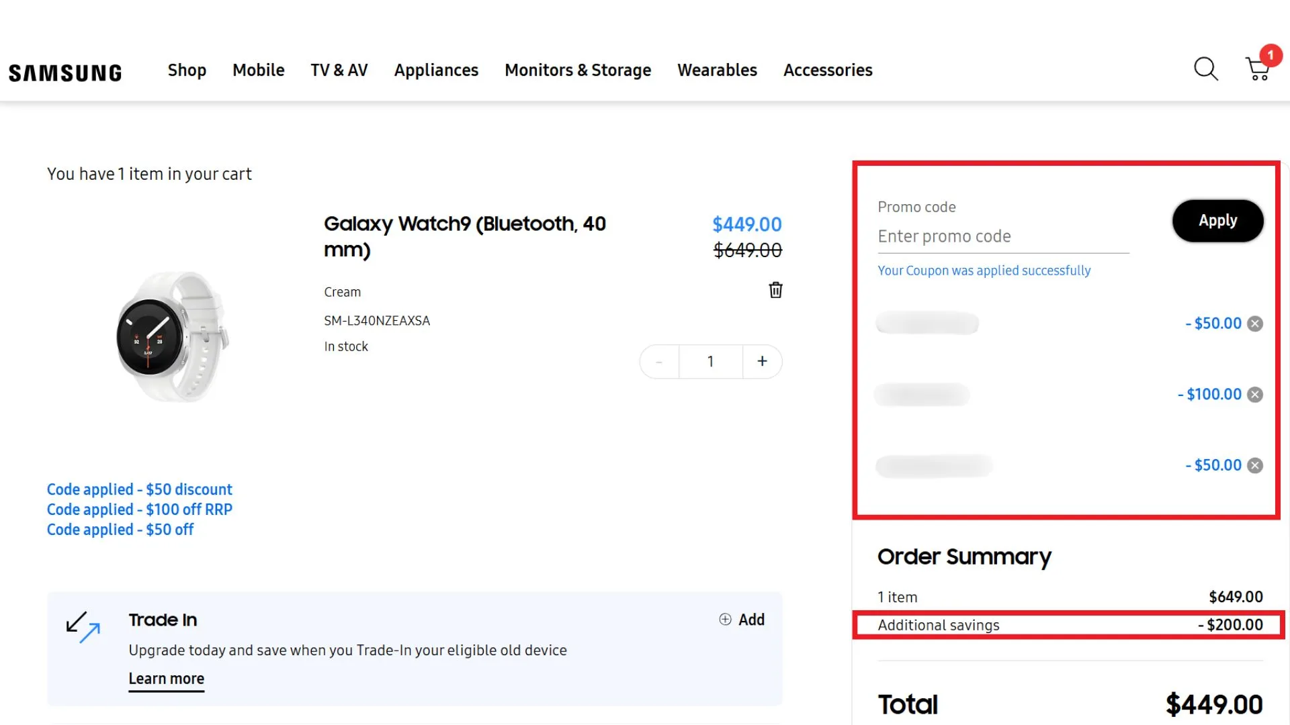Open the shopping cart icon
1290x725 pixels.
(1258, 69)
